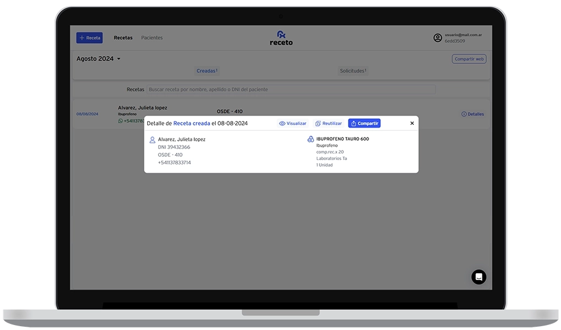561x330 pixels.
Task: Click DNI 39432366 in dialog
Action: click(174, 147)
